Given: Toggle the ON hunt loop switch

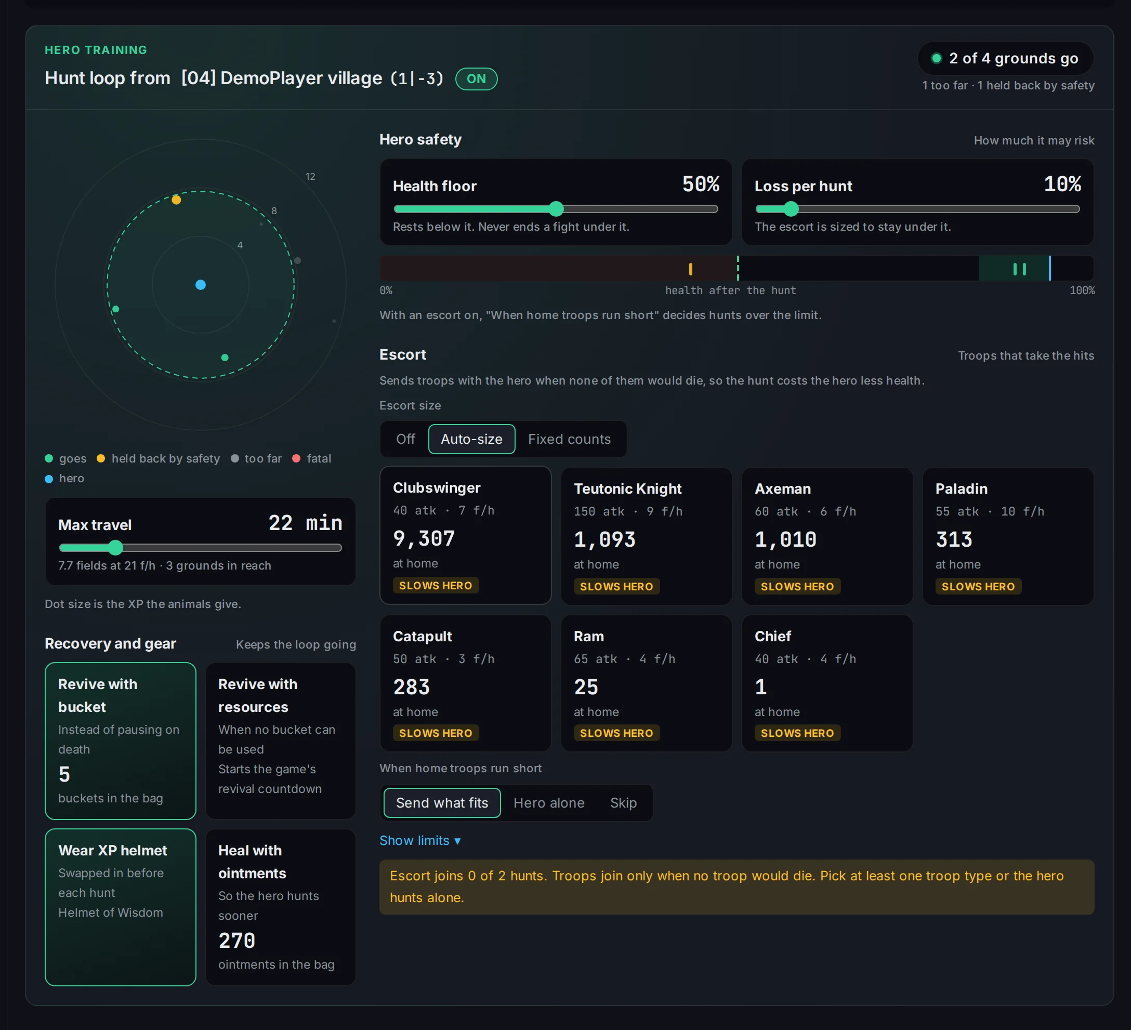Looking at the screenshot, I should pos(476,78).
